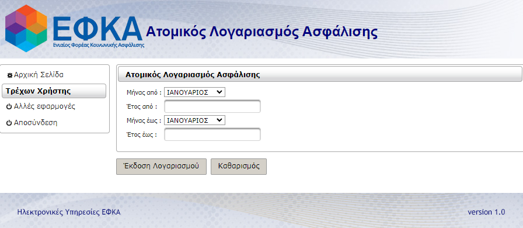The image size is (523, 228).
Task: Click the Μήνας έως label
Action: [144, 120]
